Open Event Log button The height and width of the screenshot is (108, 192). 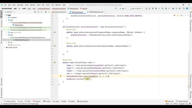(169, 101)
